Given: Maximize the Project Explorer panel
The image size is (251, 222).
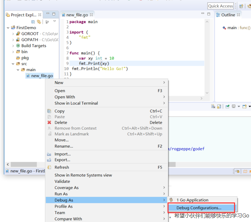Looking at the screenshot, I should pyautogui.click(x=54, y=14).
